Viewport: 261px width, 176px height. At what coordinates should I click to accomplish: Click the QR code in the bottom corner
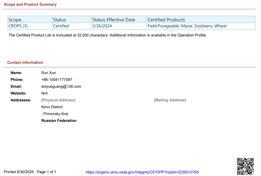(x=245, y=166)
